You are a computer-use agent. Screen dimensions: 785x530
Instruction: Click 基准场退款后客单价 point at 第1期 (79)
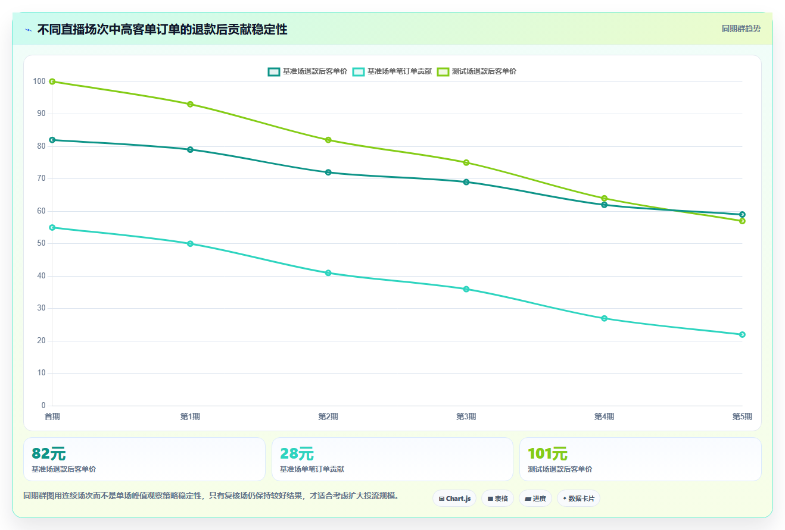tap(190, 149)
